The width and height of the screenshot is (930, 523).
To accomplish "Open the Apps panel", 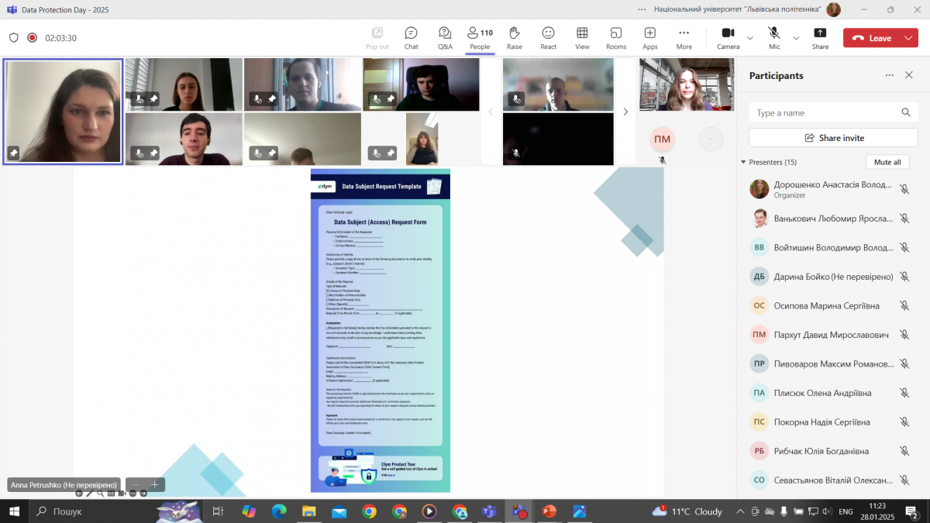I will click(649, 38).
